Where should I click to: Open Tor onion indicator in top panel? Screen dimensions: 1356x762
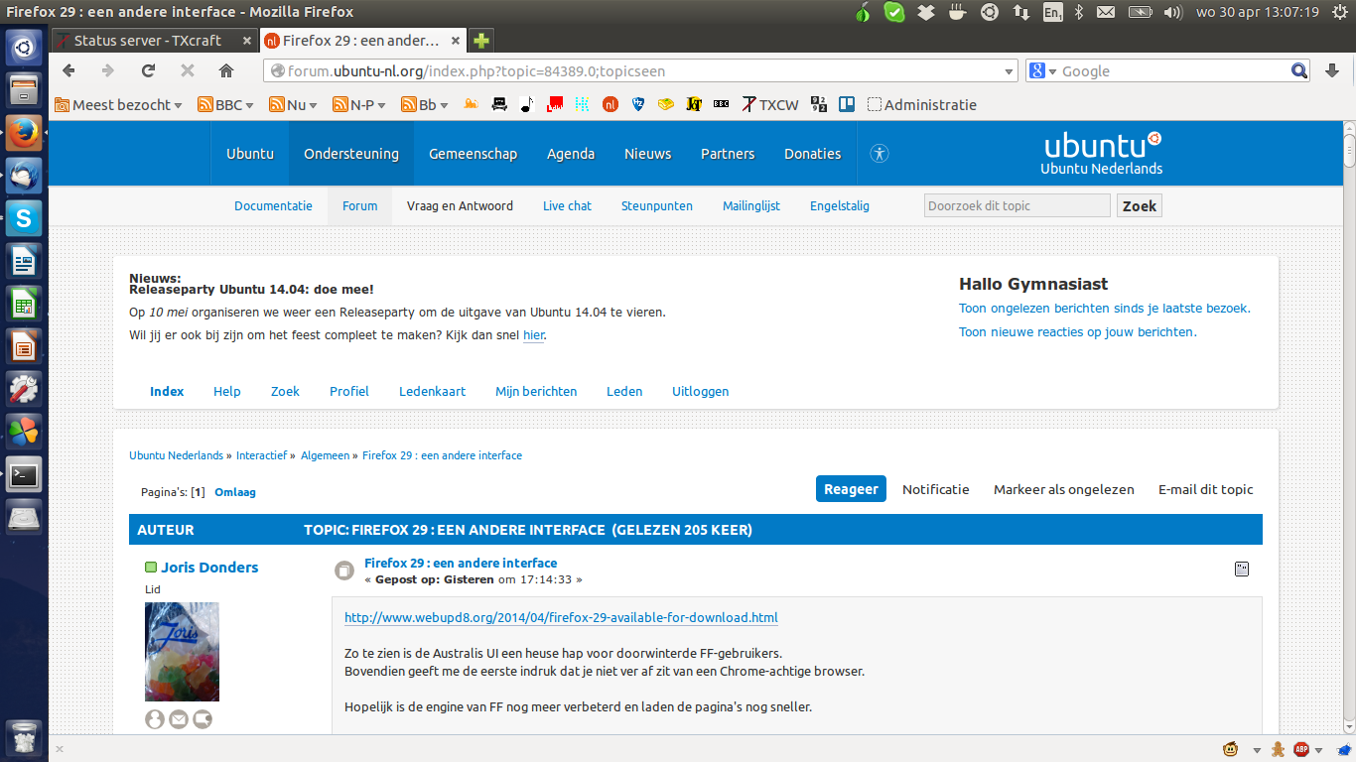click(x=863, y=12)
